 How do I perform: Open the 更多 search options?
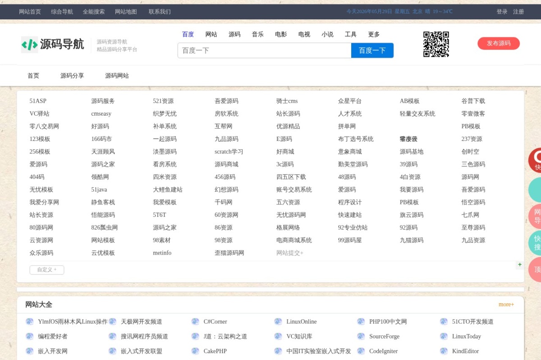coord(374,34)
